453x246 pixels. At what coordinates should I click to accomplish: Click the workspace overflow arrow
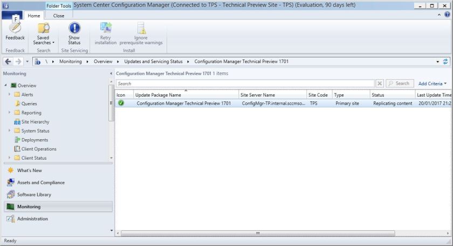[x=112, y=230]
